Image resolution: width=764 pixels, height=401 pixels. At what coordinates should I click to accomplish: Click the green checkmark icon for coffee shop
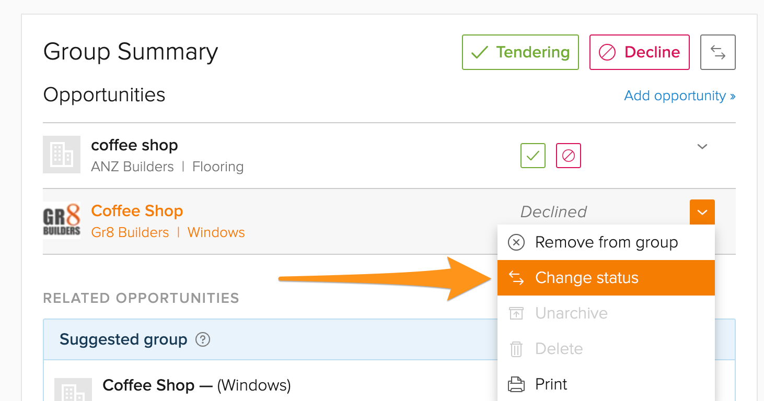pos(533,156)
